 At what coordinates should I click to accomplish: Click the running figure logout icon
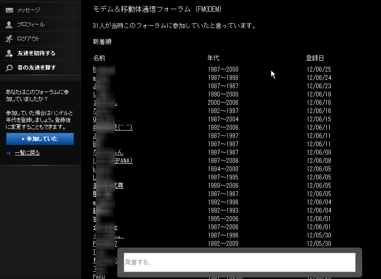coord(9,39)
